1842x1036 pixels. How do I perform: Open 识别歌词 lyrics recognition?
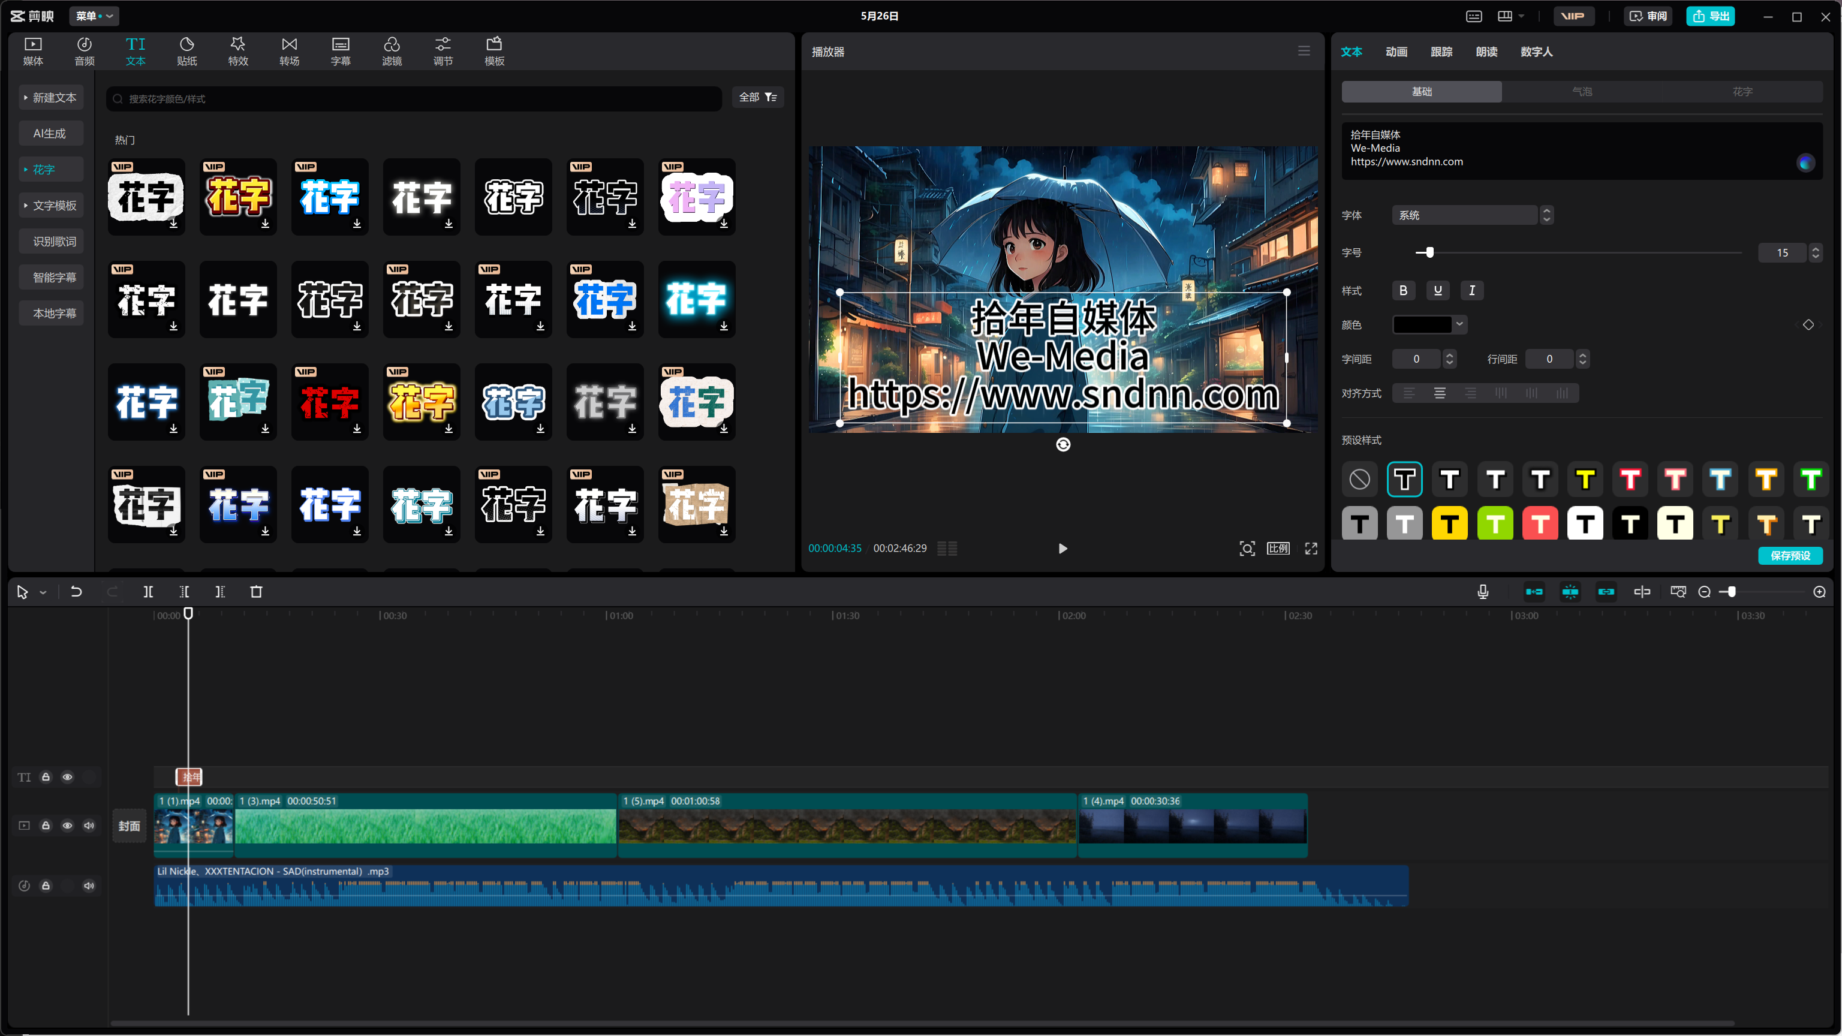(51, 241)
